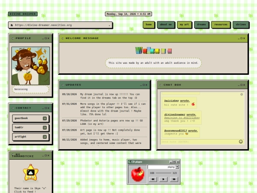This screenshot has width=257, height=193.
Task: Click the bee emoji in Anonymous message
Action: [187, 134]
